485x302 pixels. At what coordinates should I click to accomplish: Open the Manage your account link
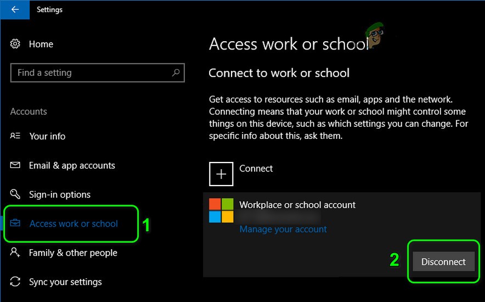tap(283, 230)
